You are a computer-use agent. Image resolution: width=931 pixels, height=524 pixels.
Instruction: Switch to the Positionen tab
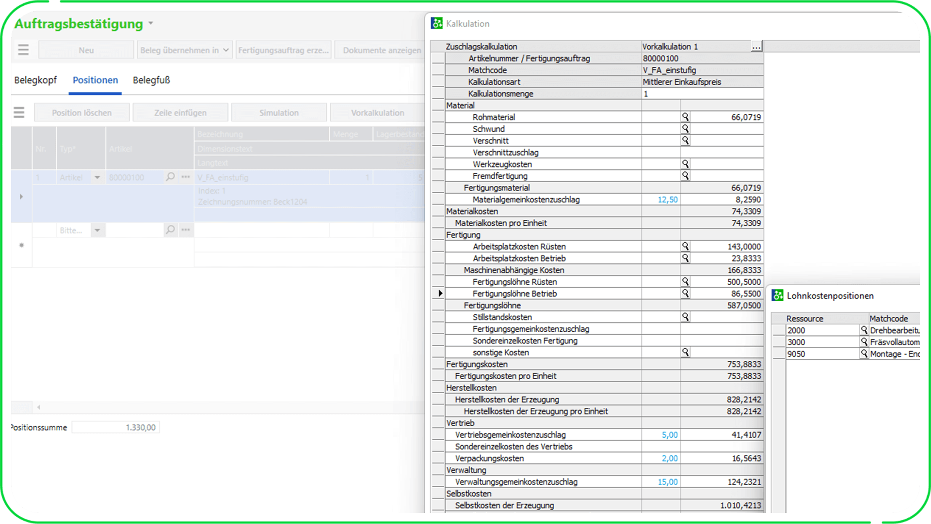pyautogui.click(x=95, y=80)
